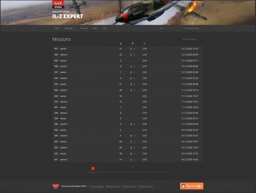Screen dimensions: 256x193
Task: Click the trophy winner column icon
Action: [133, 44]
